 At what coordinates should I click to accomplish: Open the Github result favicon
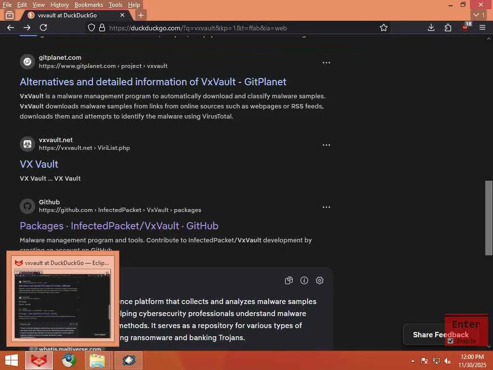click(x=27, y=206)
